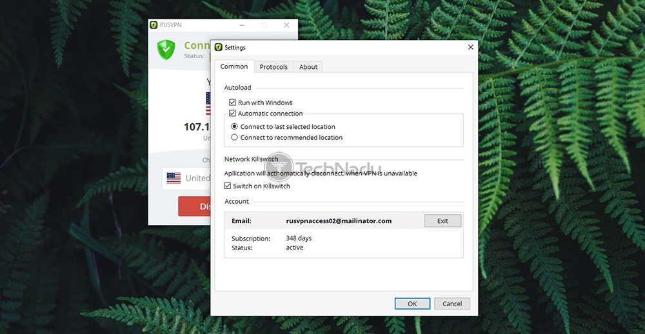Open the United States location selector
This screenshot has height=334, width=645.
186,178
